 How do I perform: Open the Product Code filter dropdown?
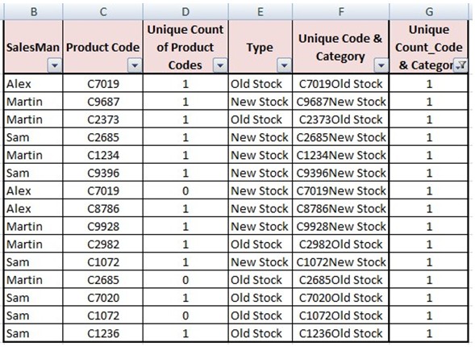coord(135,65)
